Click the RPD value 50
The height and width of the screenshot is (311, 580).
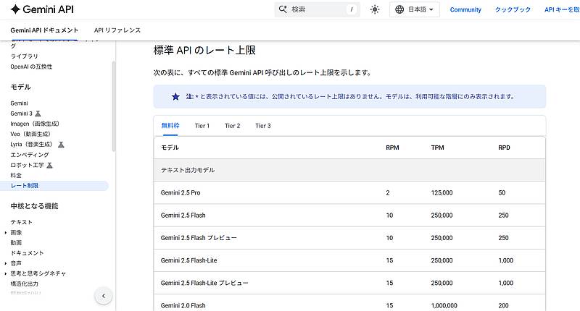pyautogui.click(x=502, y=192)
